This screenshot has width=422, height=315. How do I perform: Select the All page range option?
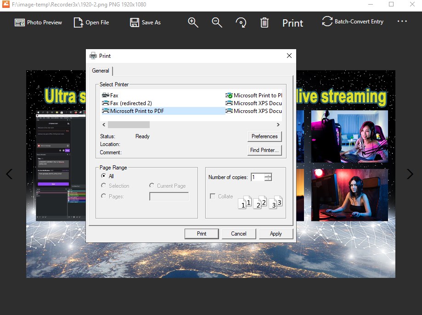pyautogui.click(x=103, y=176)
